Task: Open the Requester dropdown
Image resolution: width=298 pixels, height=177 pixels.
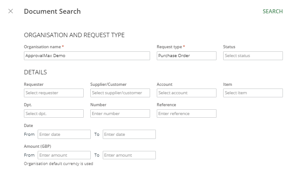Action: point(54,93)
